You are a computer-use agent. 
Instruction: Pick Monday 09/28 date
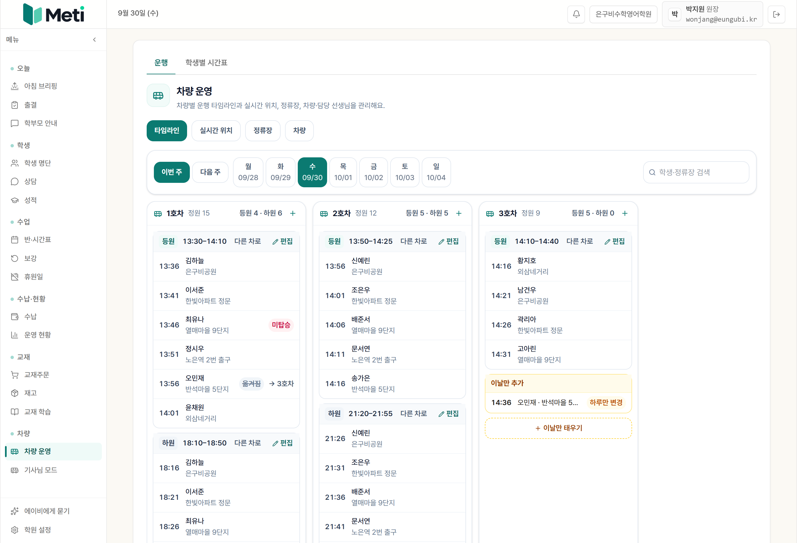(x=248, y=172)
